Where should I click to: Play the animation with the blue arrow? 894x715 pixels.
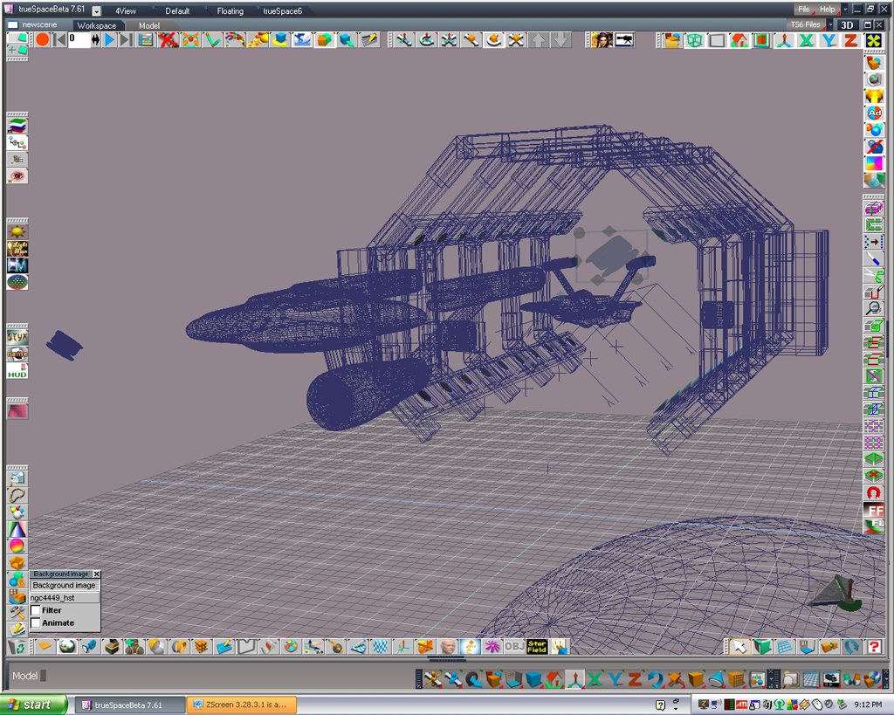tap(109, 40)
